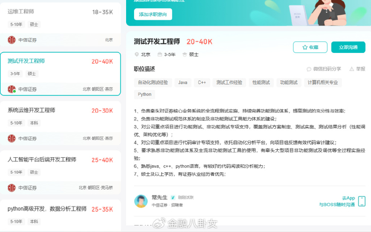Click the 18-35K salary on 运维工程师 card
The height and width of the screenshot is (232, 371).
[x=102, y=12]
